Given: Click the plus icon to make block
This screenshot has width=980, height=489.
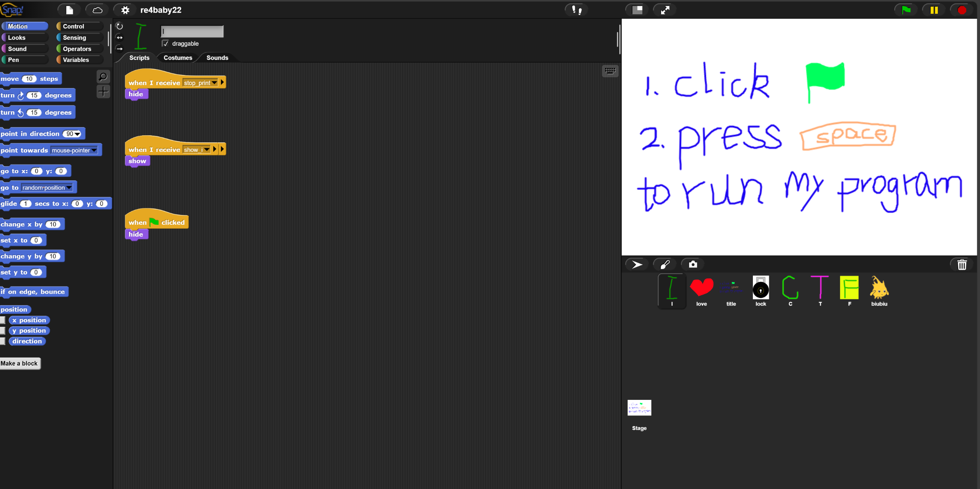Looking at the screenshot, I should (103, 91).
